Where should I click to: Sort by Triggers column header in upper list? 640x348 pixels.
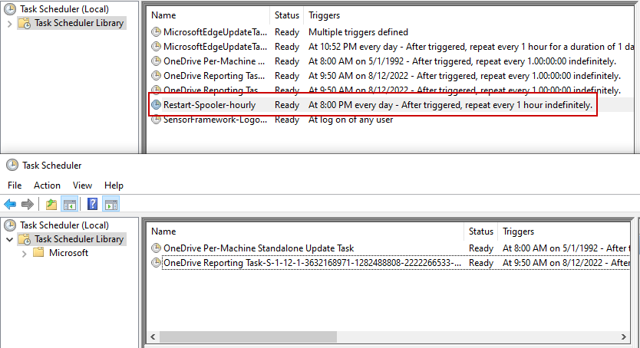point(324,15)
